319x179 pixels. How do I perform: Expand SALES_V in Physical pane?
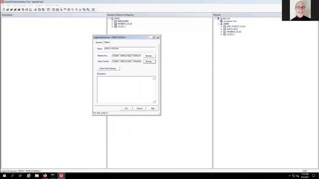coord(221,34)
